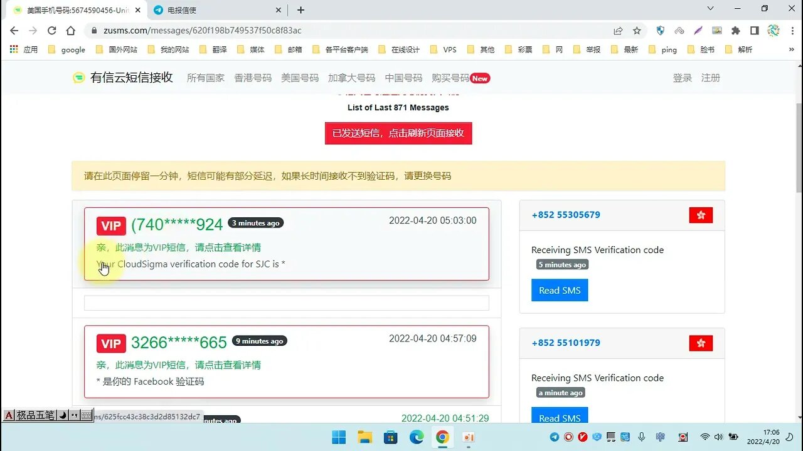Viewport: 803px width, 451px height.
Task: Click the red 已发送短信 refresh button
Action: (x=398, y=133)
